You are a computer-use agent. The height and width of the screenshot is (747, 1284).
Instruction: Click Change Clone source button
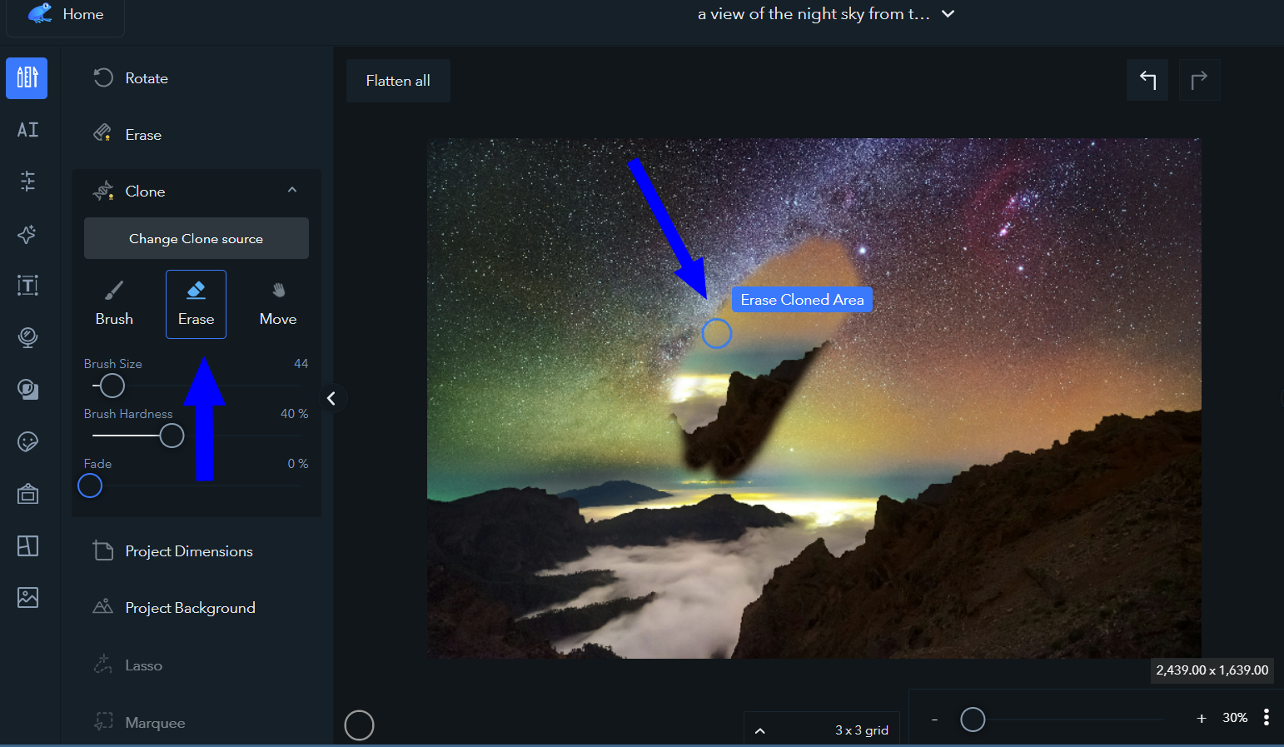[197, 239]
